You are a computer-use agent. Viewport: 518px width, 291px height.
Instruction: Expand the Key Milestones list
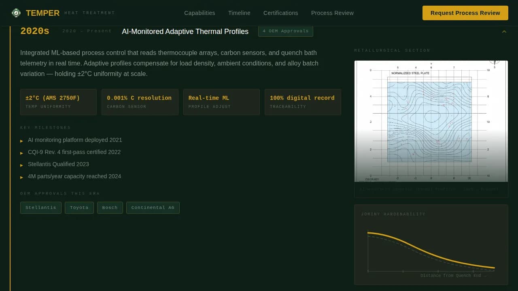[46, 128]
